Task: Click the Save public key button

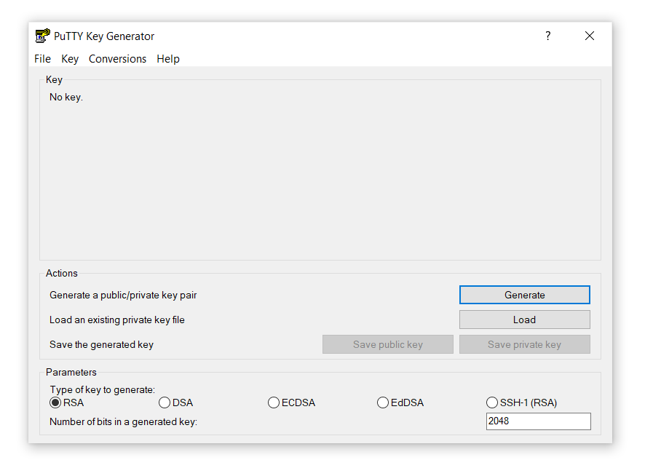Action: tap(388, 344)
